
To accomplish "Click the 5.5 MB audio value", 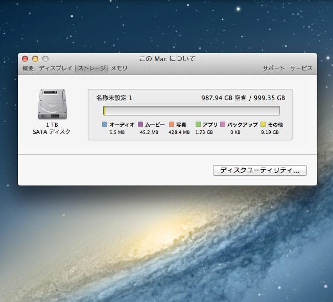I will (x=117, y=132).
